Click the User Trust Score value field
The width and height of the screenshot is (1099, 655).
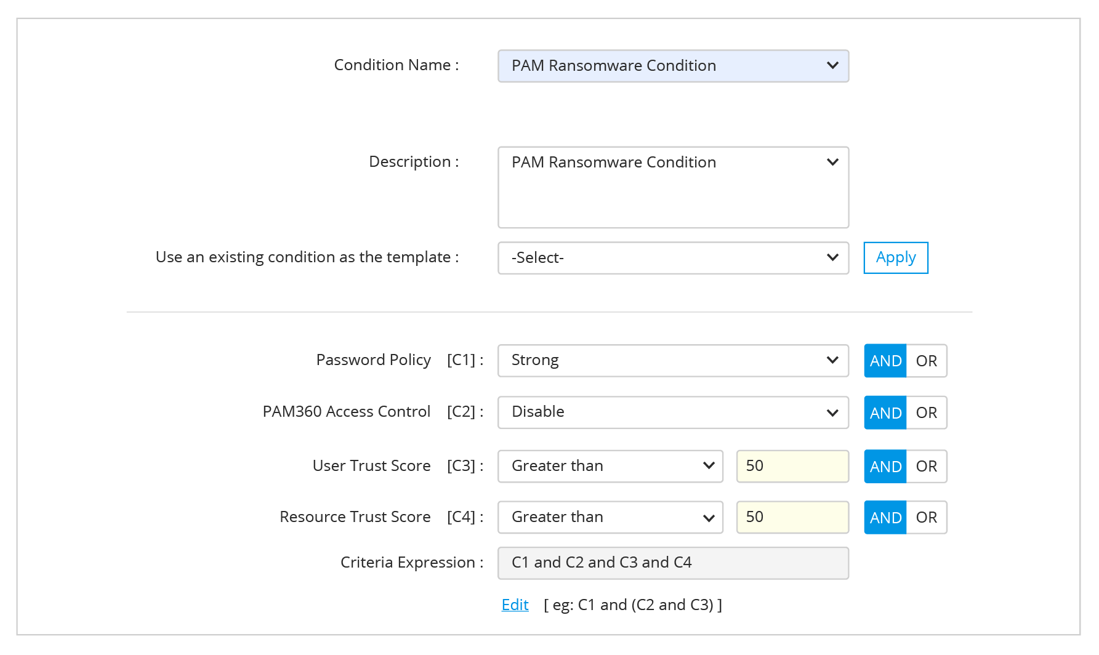(792, 466)
